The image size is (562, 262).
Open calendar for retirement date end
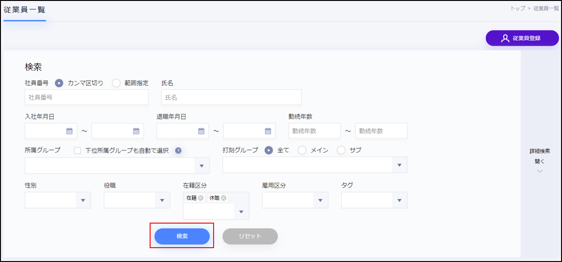[x=268, y=131]
